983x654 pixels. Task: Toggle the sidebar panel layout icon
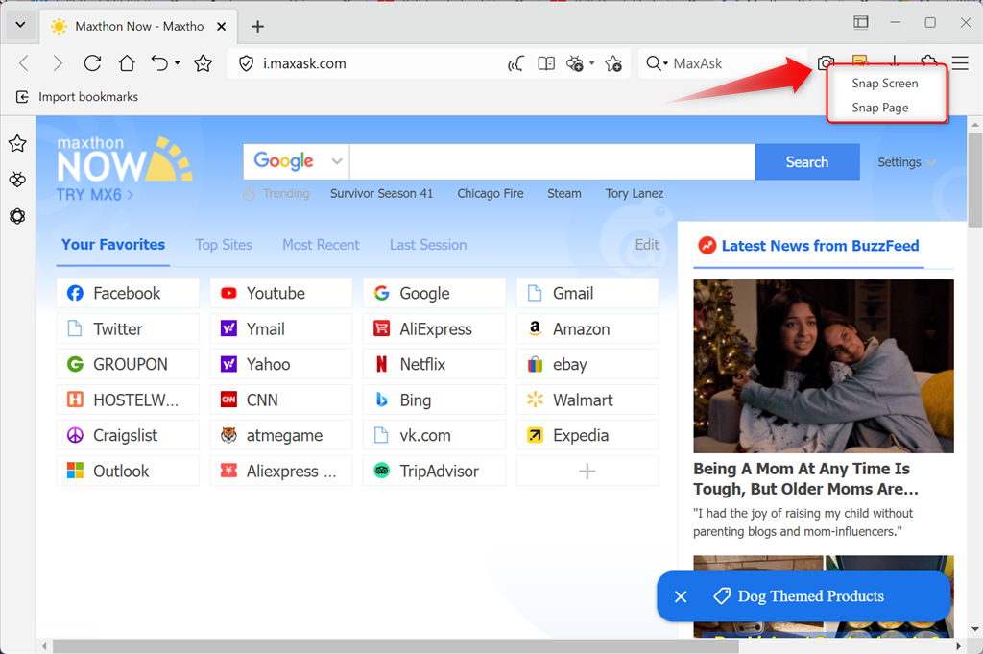861,23
